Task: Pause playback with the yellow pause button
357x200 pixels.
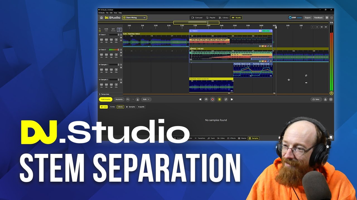Action: 219,99
